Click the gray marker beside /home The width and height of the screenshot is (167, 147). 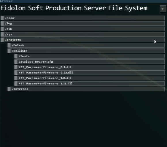pos(2,18)
